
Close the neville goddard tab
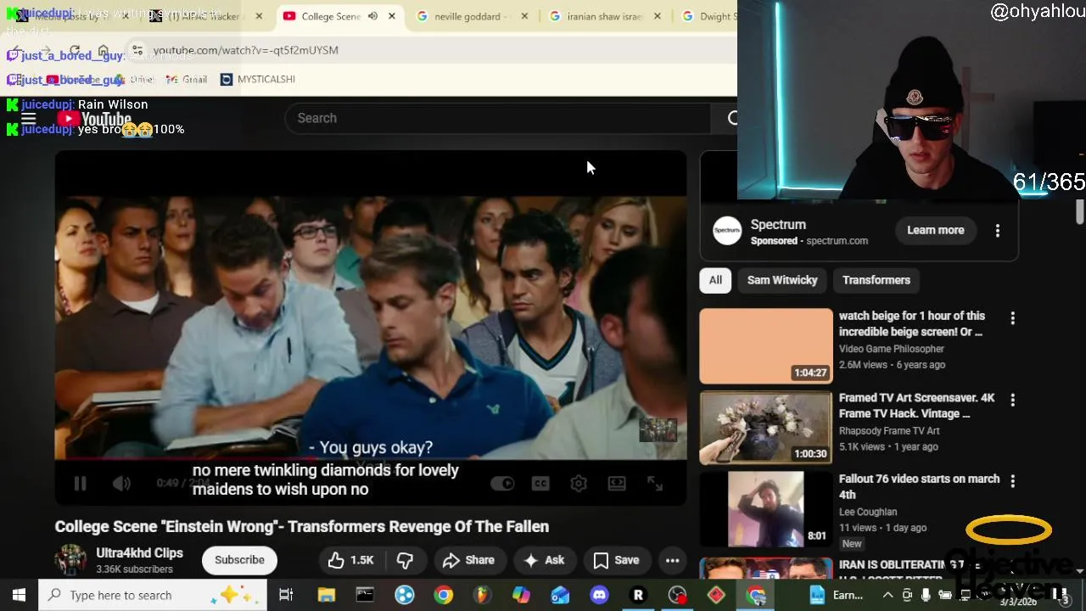point(524,16)
